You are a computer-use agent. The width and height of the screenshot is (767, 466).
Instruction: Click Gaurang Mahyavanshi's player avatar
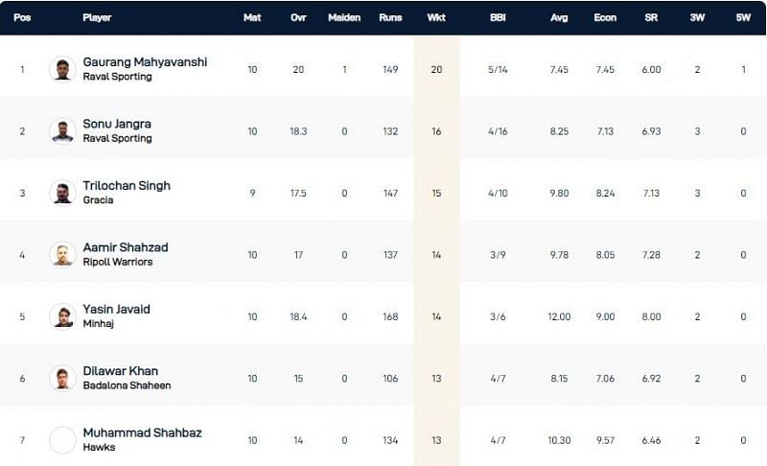(x=62, y=69)
